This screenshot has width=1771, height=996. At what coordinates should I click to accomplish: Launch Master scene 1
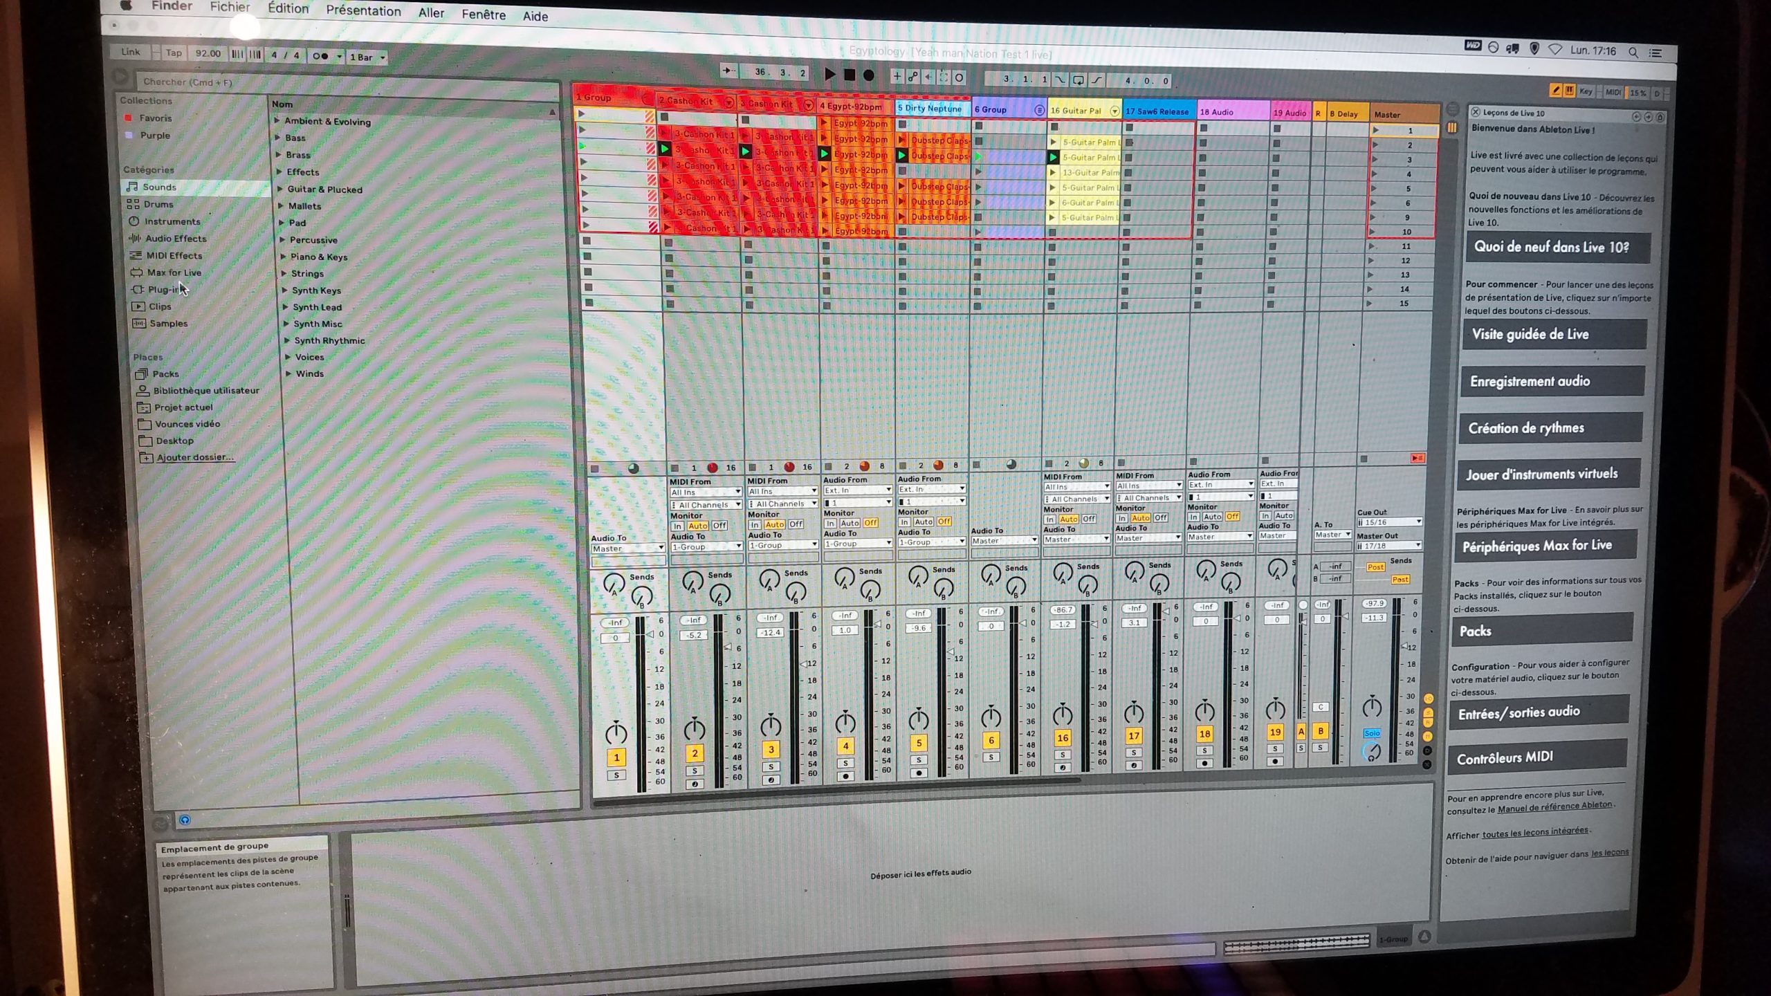point(1375,130)
